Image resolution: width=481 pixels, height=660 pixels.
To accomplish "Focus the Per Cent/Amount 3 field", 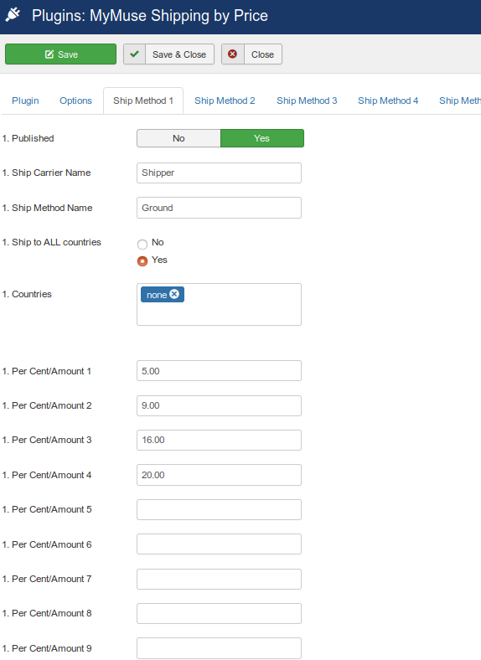I will 219,441.
